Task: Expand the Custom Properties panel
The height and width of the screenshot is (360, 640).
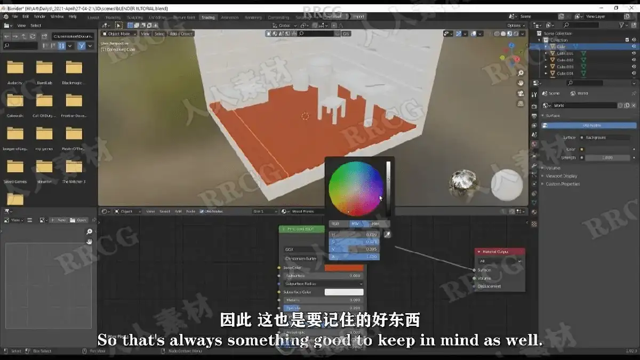Action: tap(562, 184)
